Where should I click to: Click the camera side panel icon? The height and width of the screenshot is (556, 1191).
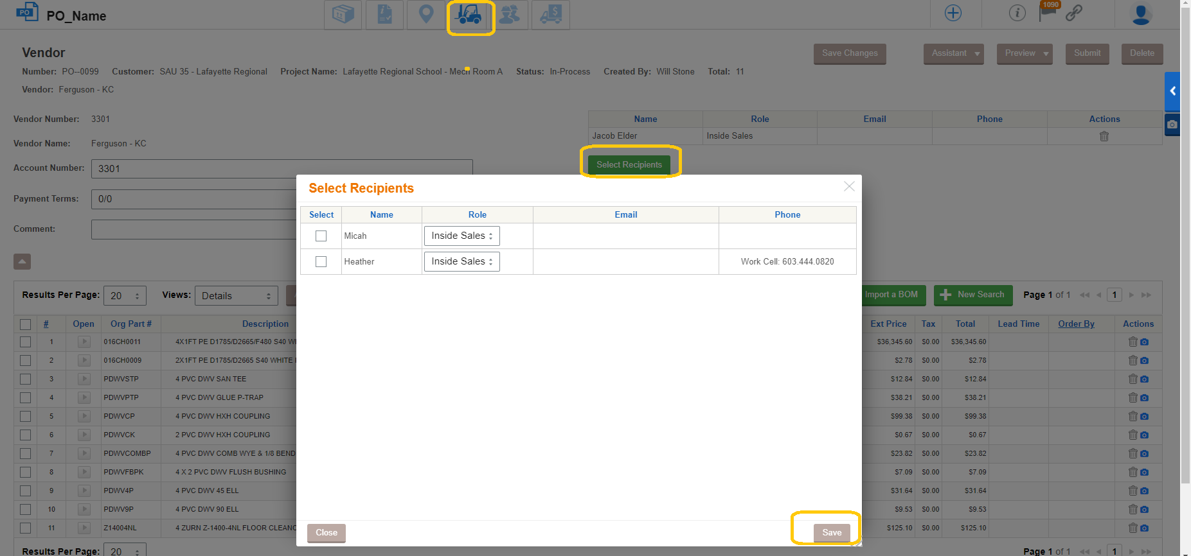(1172, 125)
